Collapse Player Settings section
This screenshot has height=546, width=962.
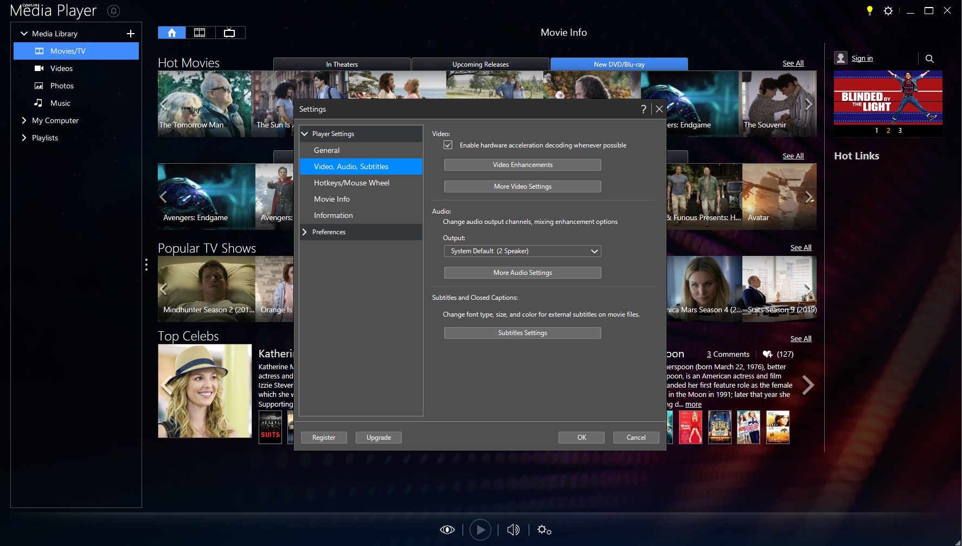(x=304, y=134)
